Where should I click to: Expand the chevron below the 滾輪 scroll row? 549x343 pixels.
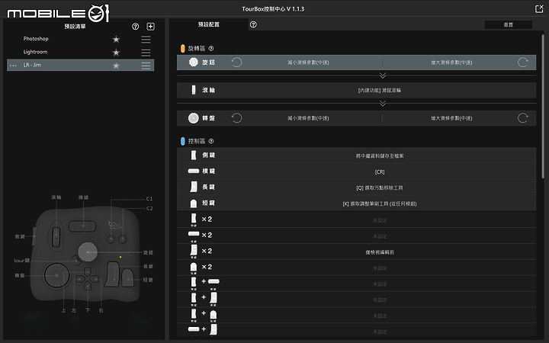click(x=383, y=104)
